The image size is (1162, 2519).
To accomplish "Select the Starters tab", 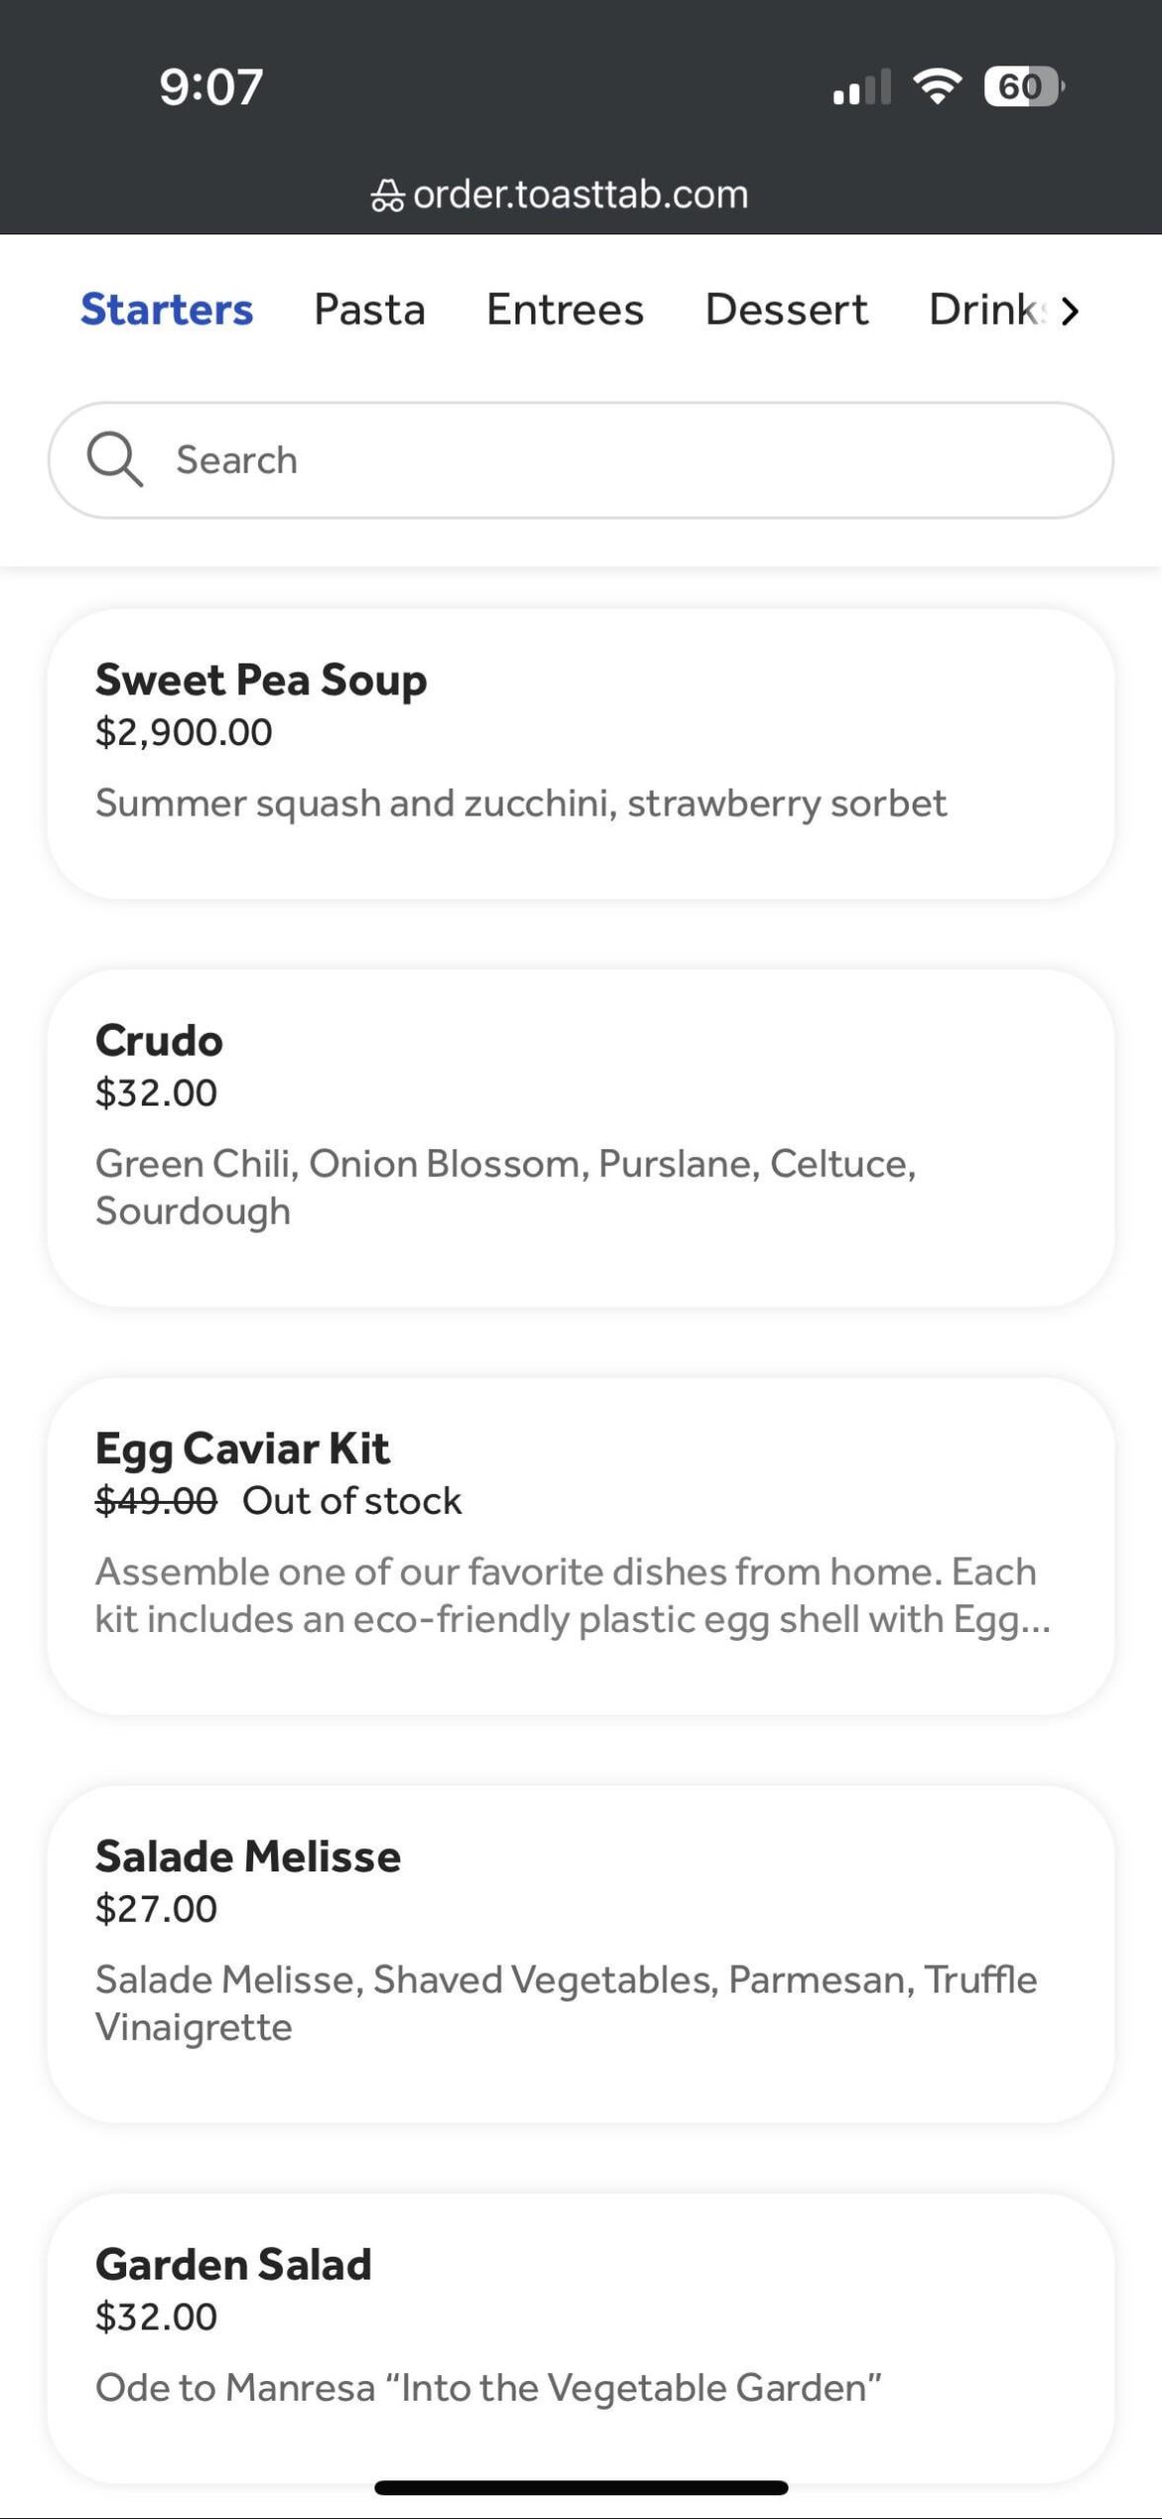I will coord(167,310).
